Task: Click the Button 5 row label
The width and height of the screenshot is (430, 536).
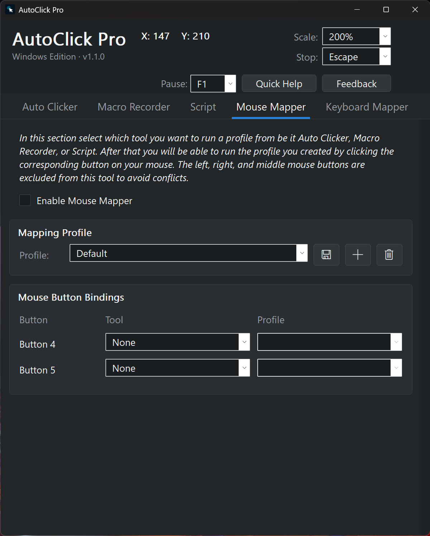Action: click(x=38, y=370)
